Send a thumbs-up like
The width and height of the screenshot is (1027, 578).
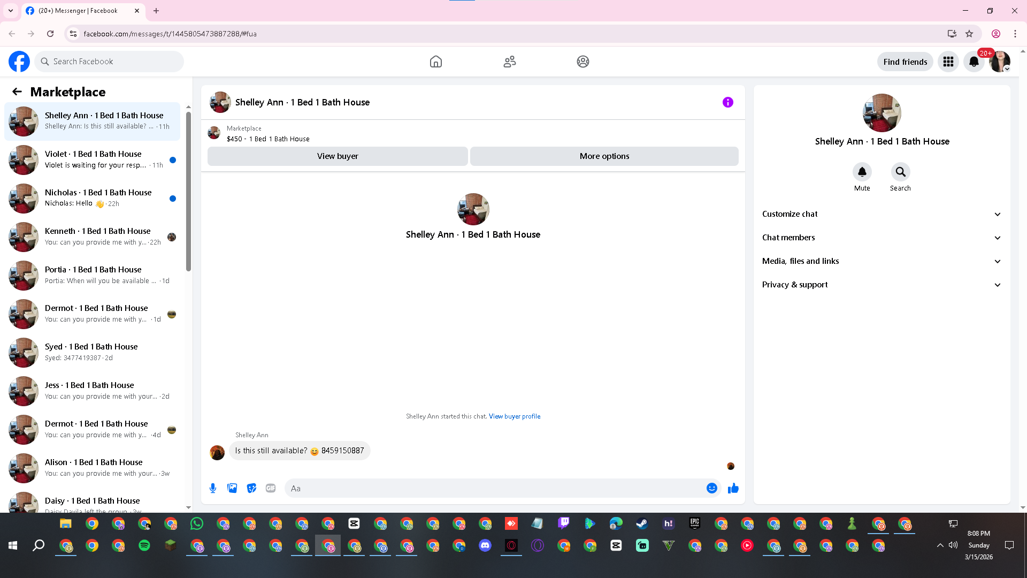[733, 488]
